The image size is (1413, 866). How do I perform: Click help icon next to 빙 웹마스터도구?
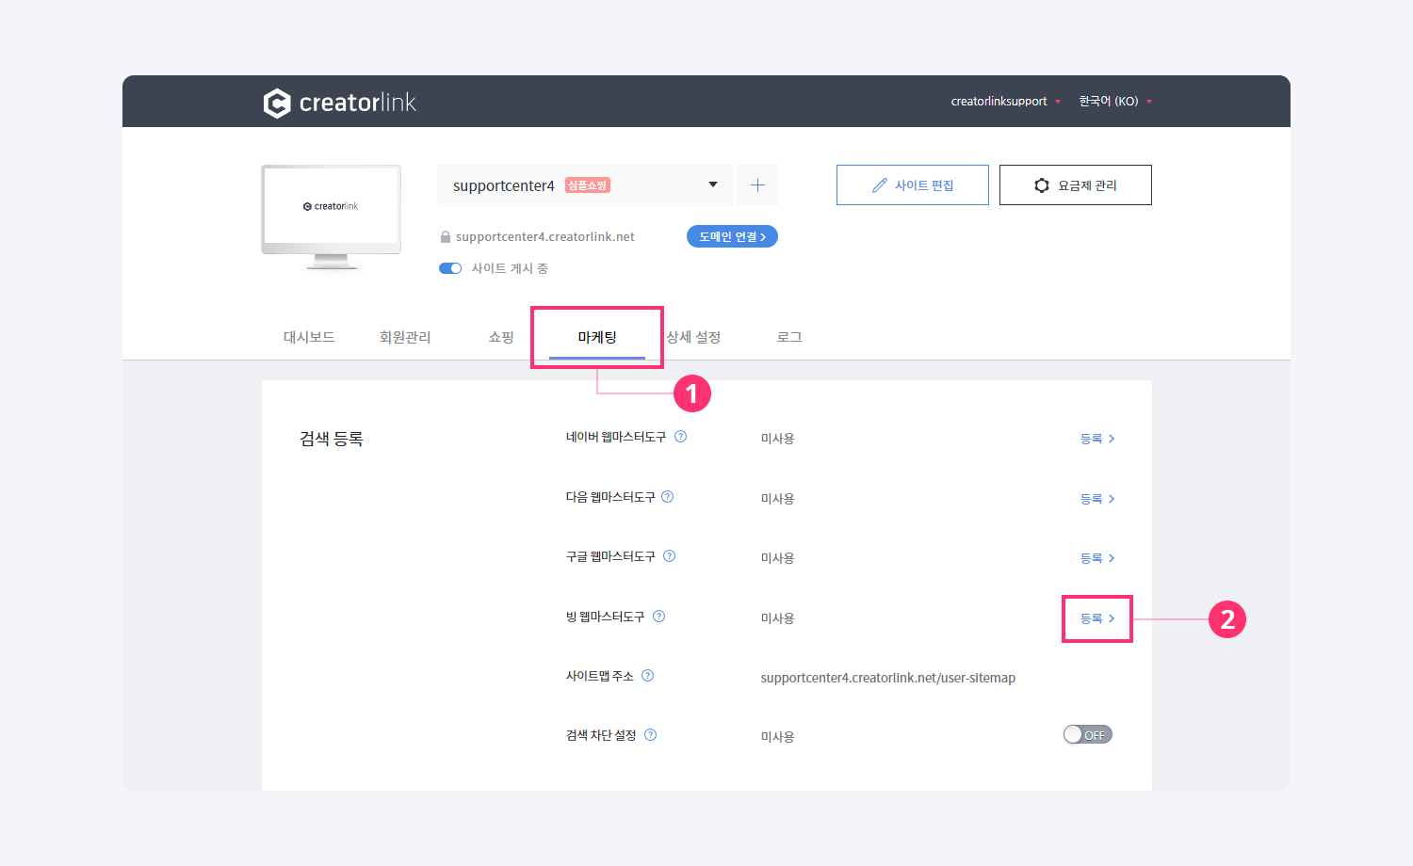(659, 617)
